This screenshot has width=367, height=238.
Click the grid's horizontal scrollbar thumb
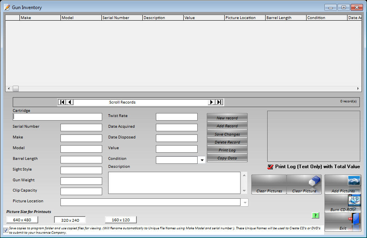pyautogui.click(x=16, y=89)
